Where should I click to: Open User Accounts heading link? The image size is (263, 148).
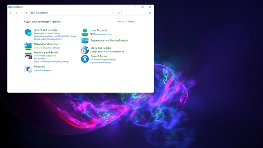(x=99, y=30)
